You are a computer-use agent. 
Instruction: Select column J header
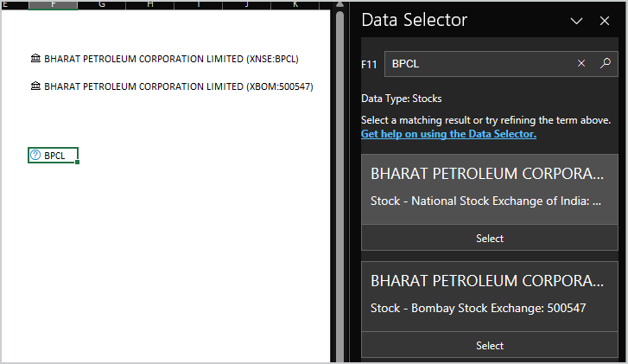(247, 4)
